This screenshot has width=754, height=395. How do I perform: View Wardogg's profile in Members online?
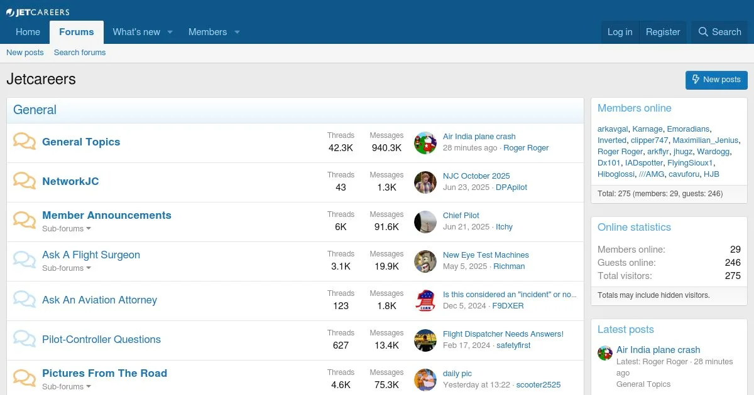click(x=713, y=152)
